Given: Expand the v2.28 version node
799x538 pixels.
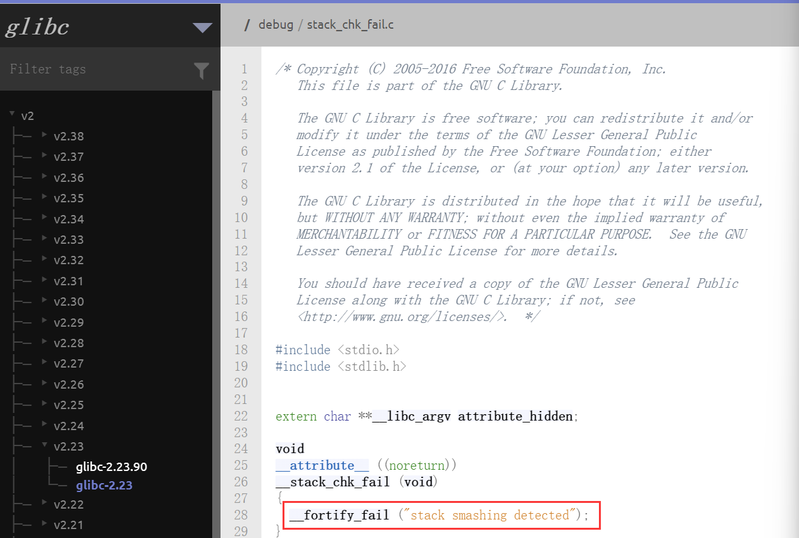Looking at the screenshot, I should tap(44, 342).
